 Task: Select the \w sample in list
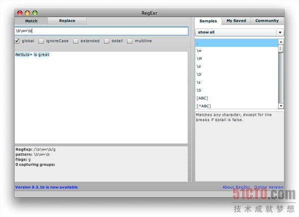click(x=236, y=50)
